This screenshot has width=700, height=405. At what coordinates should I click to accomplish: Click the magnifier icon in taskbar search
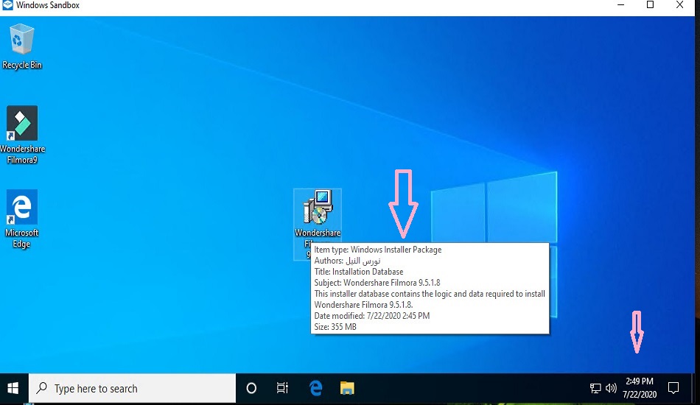pyautogui.click(x=43, y=388)
